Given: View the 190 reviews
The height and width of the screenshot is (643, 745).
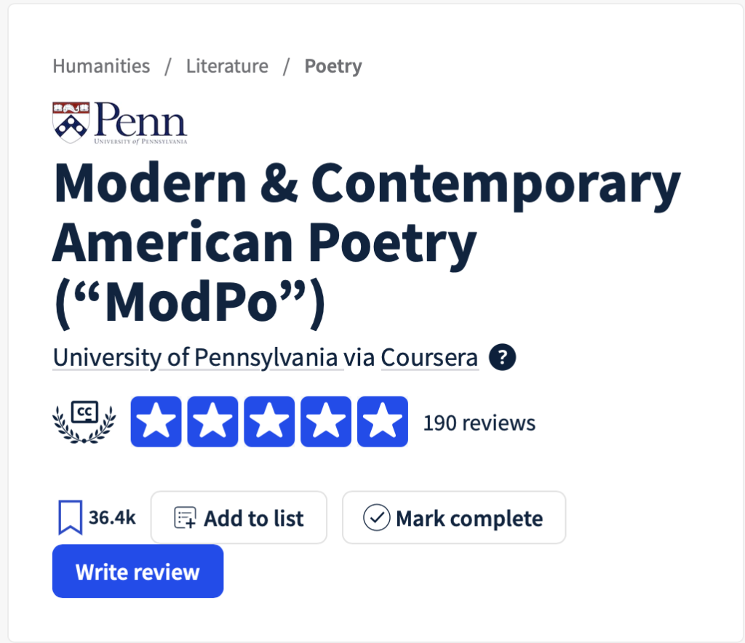Looking at the screenshot, I should coord(479,422).
